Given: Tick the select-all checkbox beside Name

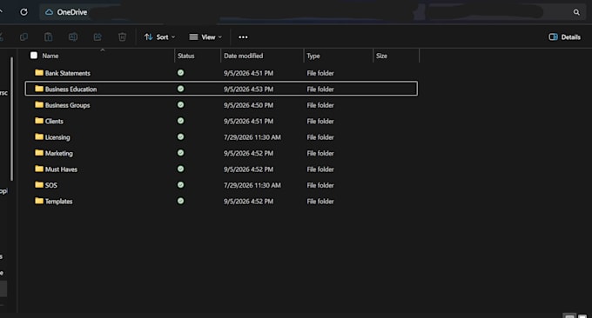Looking at the screenshot, I should (x=34, y=56).
